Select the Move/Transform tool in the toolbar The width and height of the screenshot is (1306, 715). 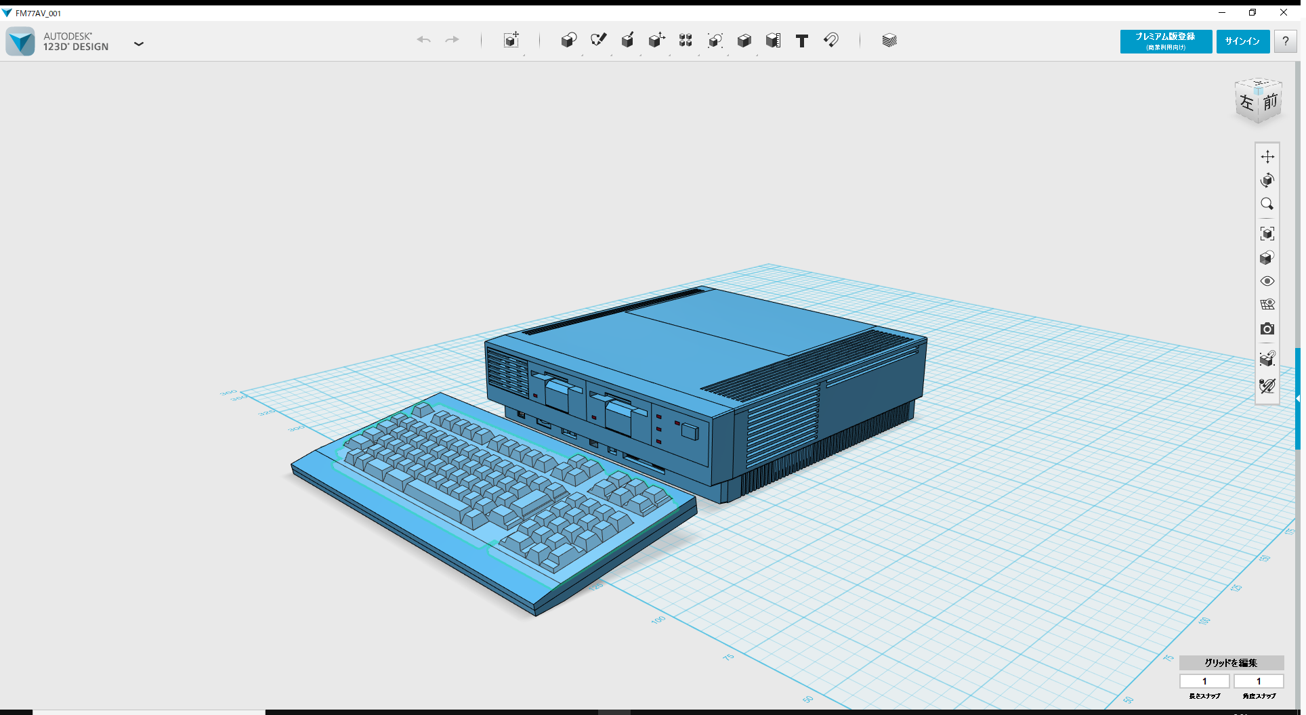tap(511, 41)
